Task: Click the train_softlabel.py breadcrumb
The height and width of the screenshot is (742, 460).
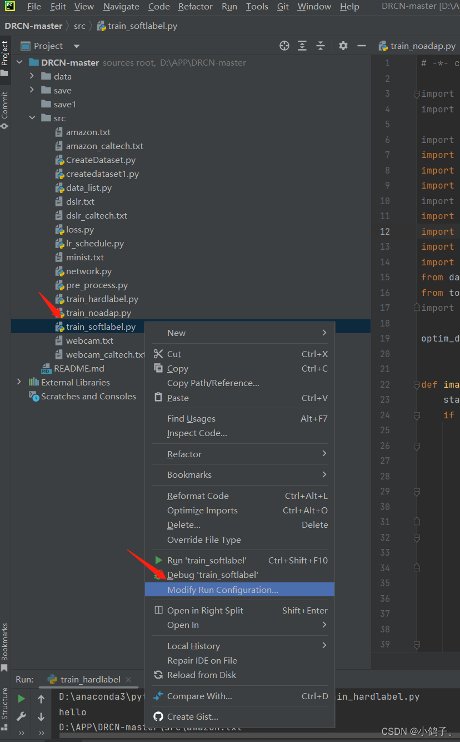Action: click(137, 26)
